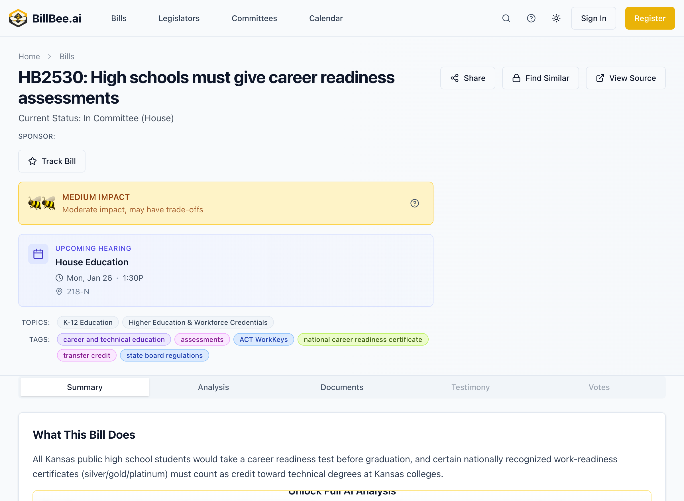Click the help question mark in header
The width and height of the screenshot is (684, 501).
click(531, 18)
